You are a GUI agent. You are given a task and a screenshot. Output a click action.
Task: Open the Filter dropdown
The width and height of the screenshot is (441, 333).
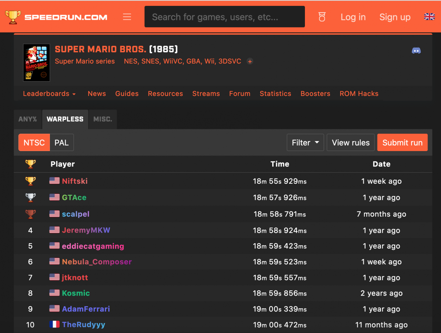click(305, 142)
